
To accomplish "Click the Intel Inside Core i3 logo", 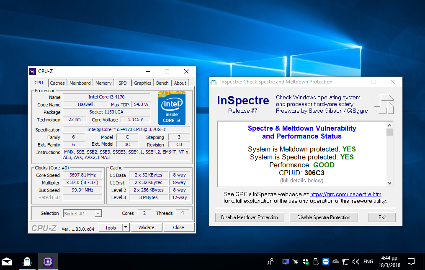I will (x=172, y=108).
